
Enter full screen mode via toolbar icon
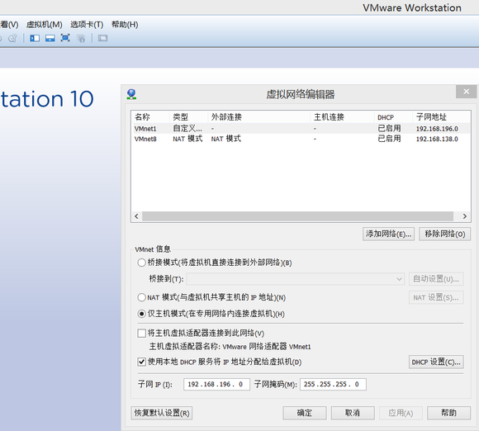65,38
